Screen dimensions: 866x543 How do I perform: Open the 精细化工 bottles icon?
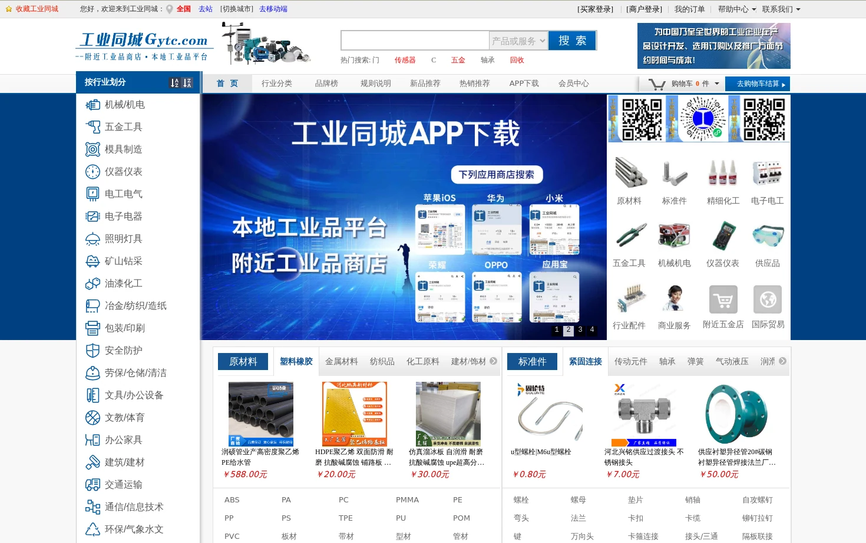(723, 173)
